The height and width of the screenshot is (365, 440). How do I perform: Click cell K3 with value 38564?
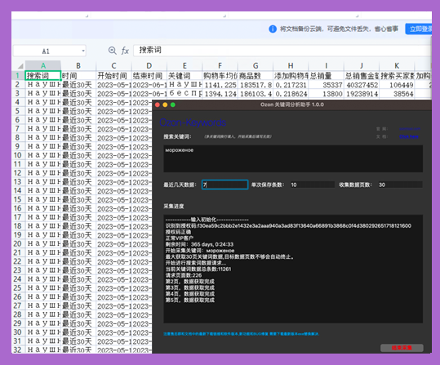tap(397, 94)
